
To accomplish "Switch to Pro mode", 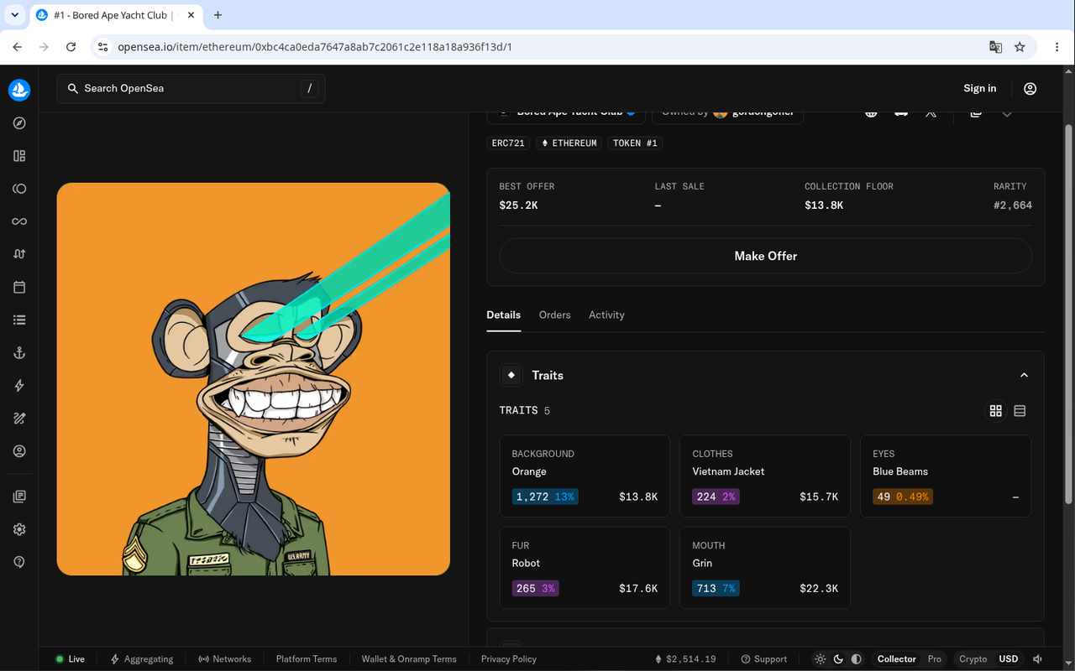I will 934,659.
